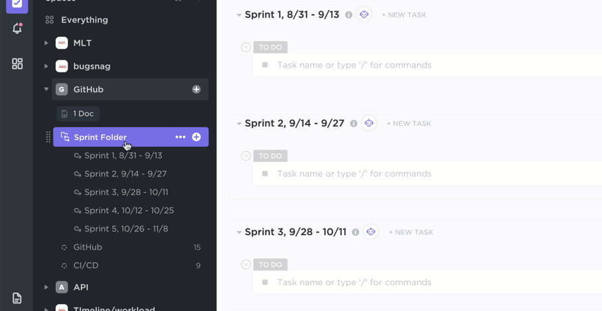This screenshot has width=602, height=311.
Task: Select Sprint 4, 10/12 - 10/25 in sidebar
Action: point(129,210)
